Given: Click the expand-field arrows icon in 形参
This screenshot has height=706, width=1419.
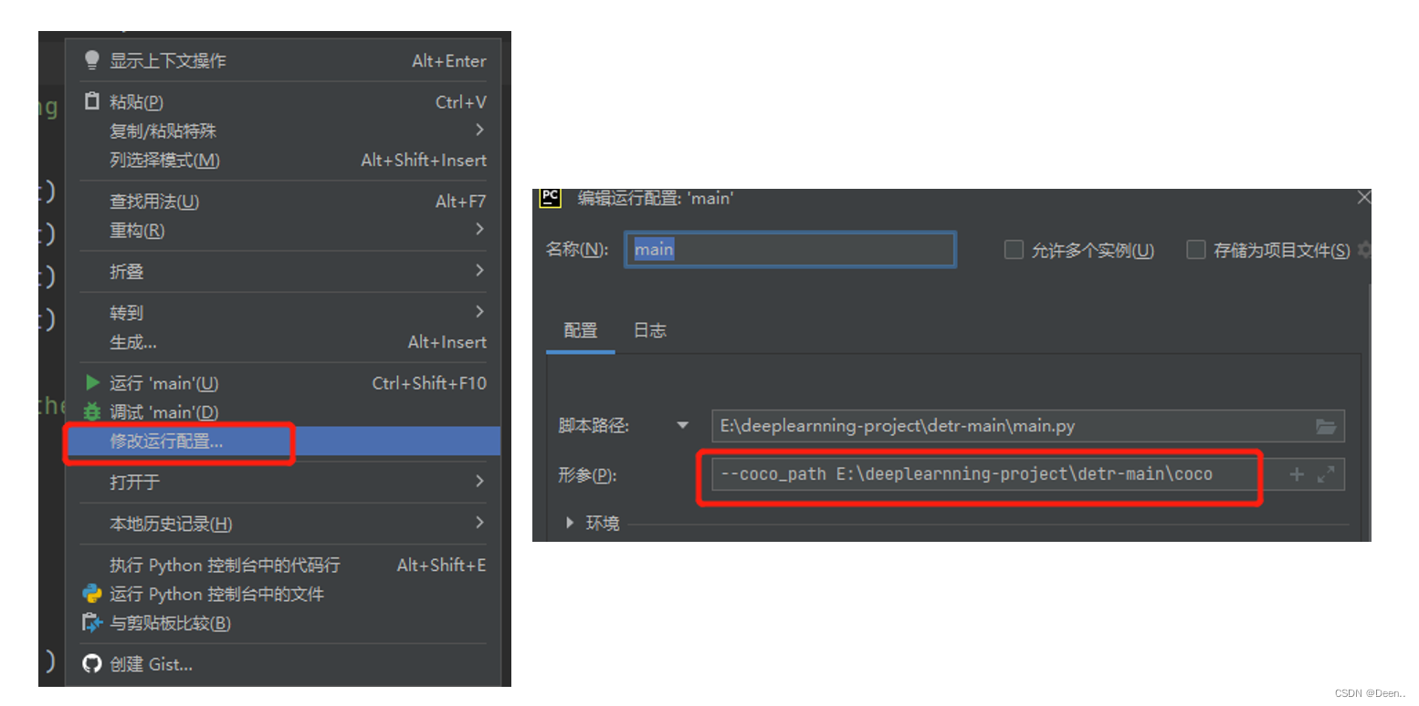Looking at the screenshot, I should coord(1326,474).
